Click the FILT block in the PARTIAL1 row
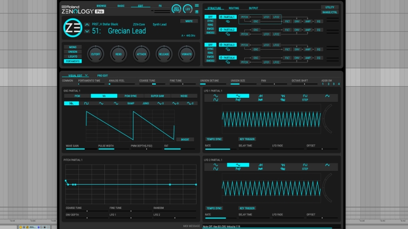Image resolution: width=408 pixels, height=229 pixels. tap(287, 21)
